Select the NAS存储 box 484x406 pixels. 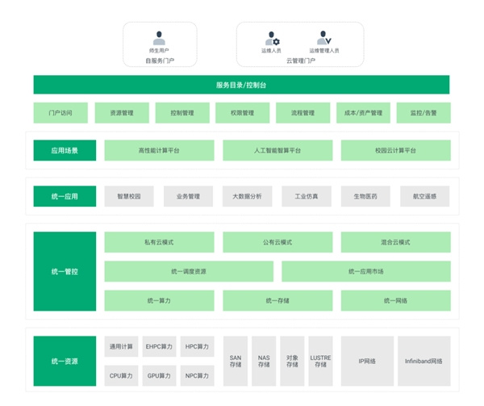264,361
